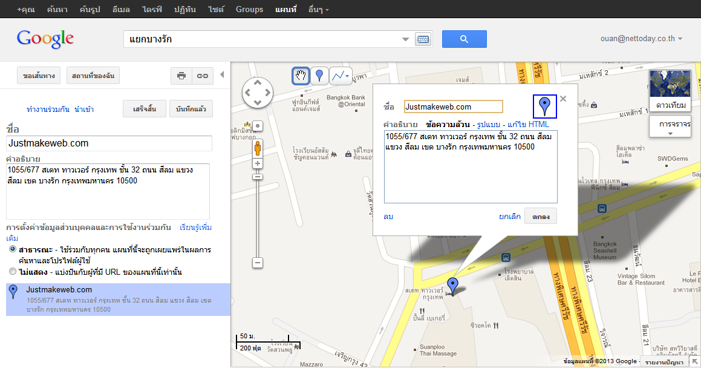Click แก้ไข HTML link
This screenshot has width=701, height=368.
[x=528, y=124]
